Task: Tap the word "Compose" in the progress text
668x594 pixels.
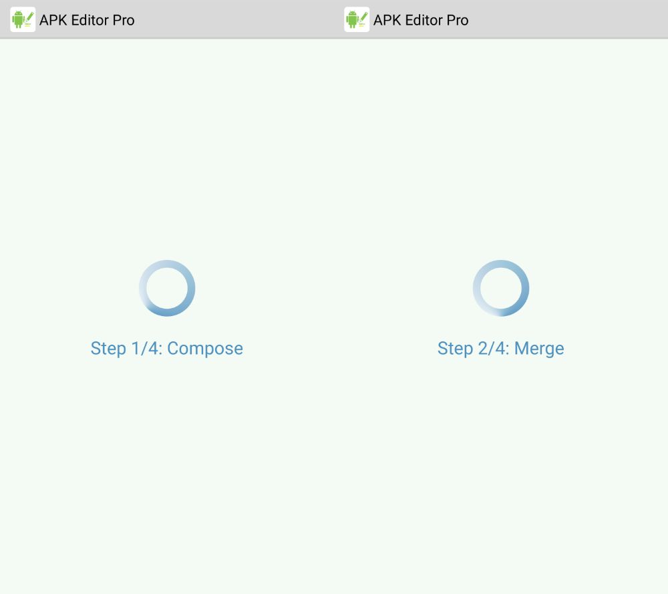Action: (205, 349)
